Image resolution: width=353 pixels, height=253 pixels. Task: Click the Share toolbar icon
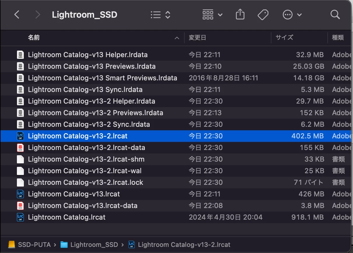pyautogui.click(x=240, y=15)
